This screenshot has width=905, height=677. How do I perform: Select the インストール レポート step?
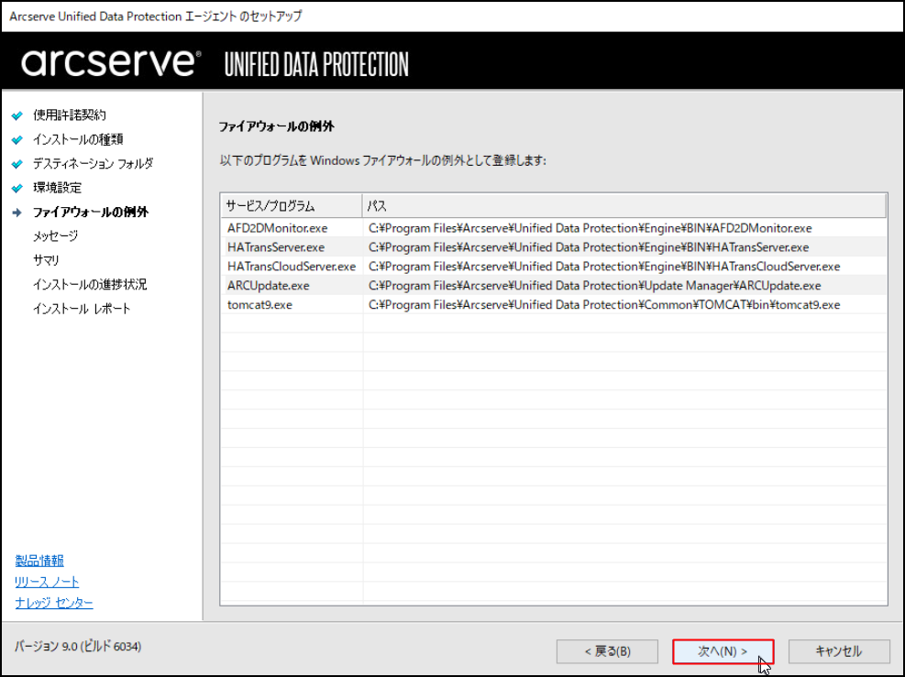(82, 309)
